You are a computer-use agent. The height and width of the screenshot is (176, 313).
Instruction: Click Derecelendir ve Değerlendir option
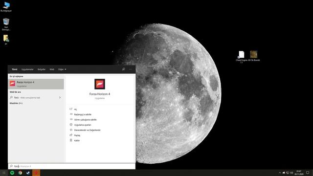87,130
